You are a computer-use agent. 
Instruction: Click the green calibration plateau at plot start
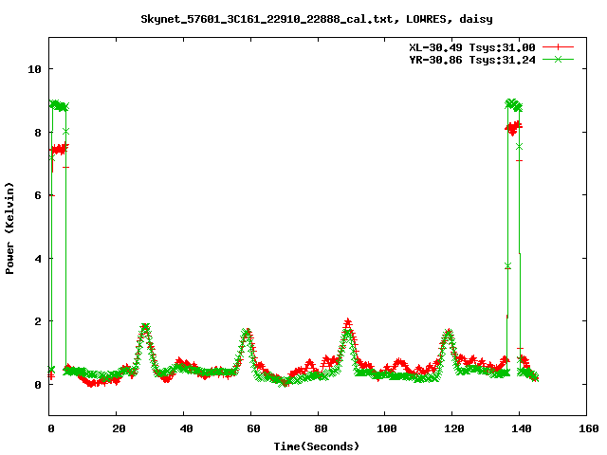click(x=59, y=105)
